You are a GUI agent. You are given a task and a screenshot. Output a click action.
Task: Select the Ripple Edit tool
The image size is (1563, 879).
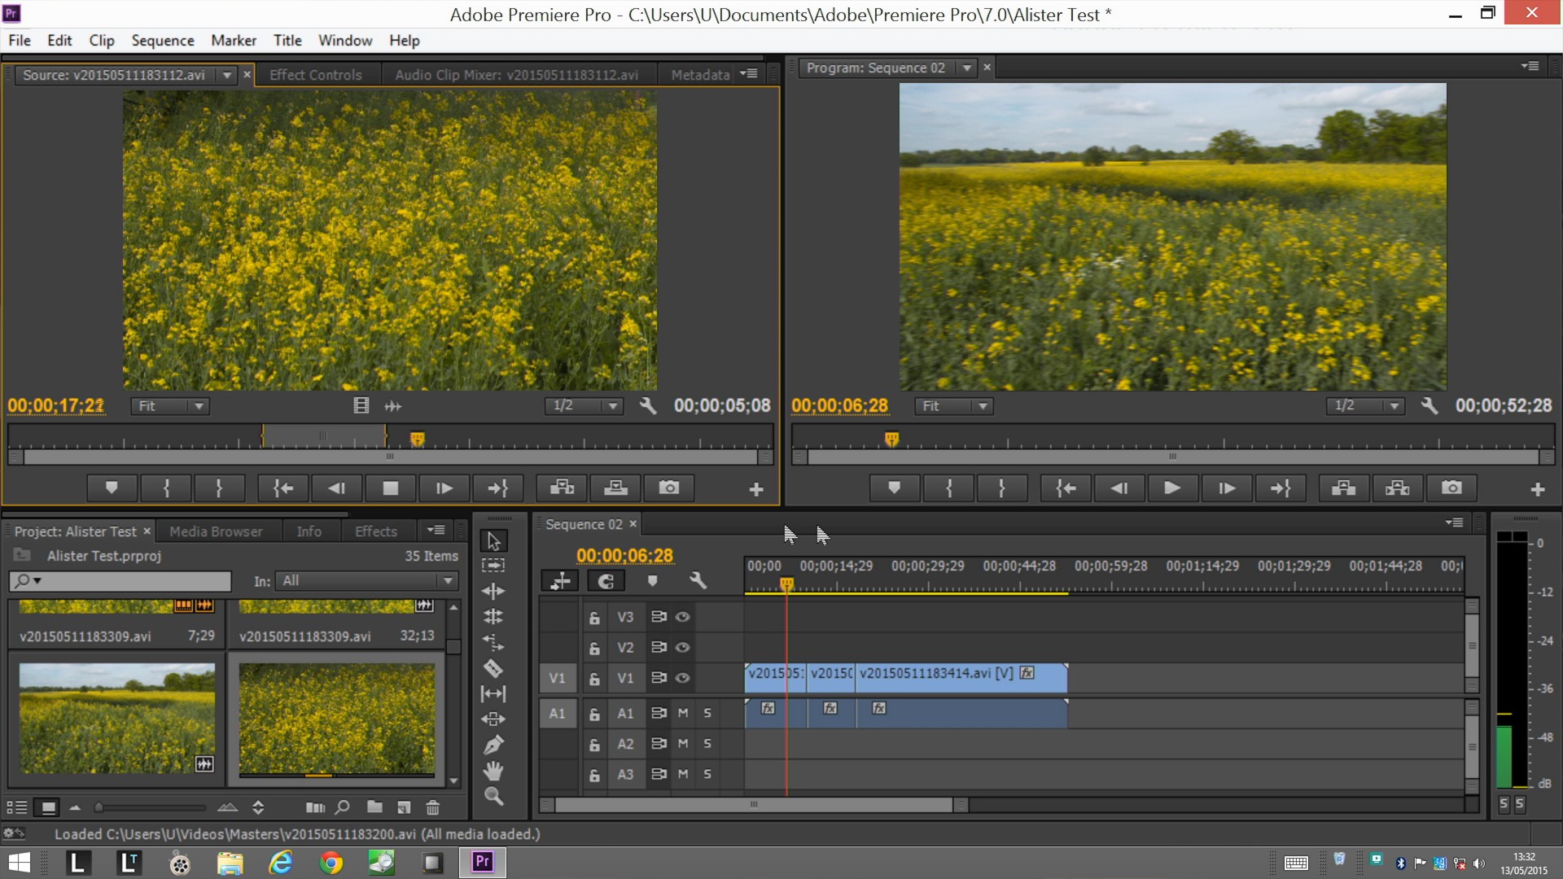(493, 591)
